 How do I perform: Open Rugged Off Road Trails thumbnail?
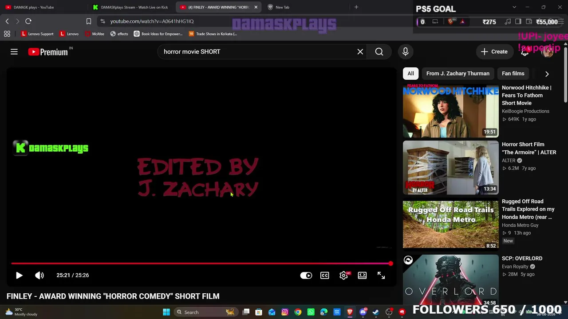(x=451, y=224)
